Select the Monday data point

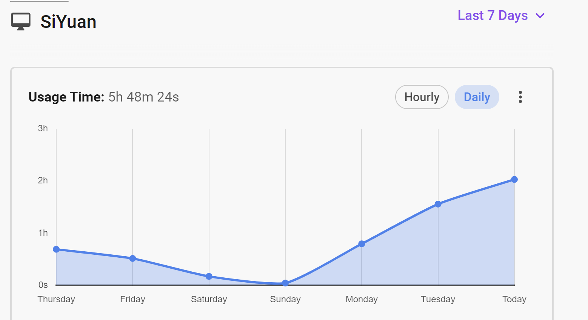pyautogui.click(x=362, y=244)
